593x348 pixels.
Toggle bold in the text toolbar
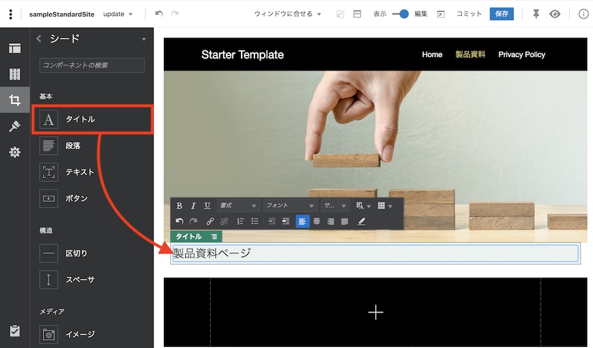coord(180,206)
